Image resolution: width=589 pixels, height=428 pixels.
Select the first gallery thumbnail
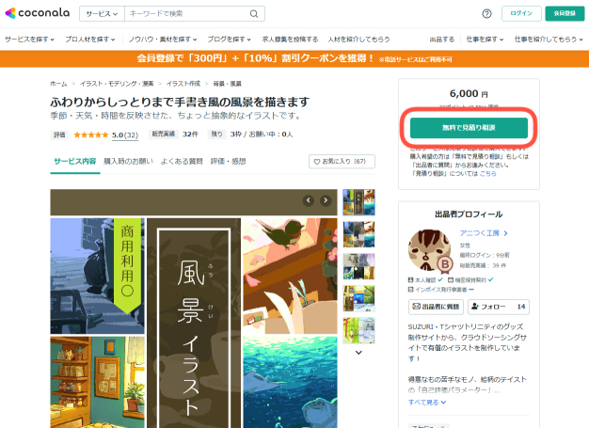coord(358,202)
